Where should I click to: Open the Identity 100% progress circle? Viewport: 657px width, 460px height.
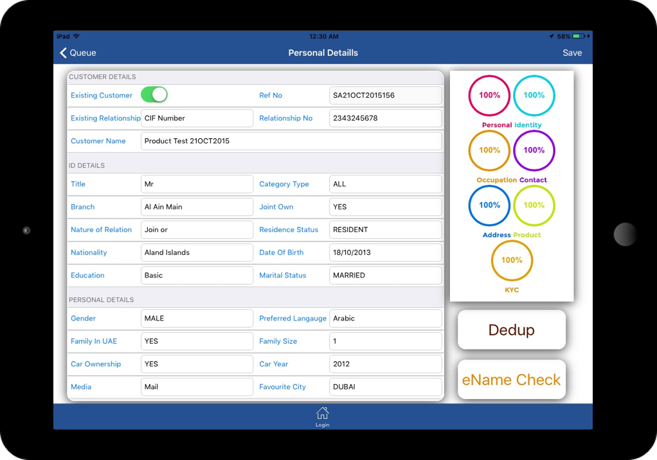[534, 96]
